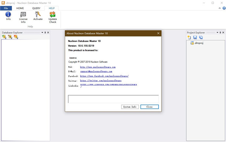Viewport: 226px width, 142px height.
Task: Click the new project icon in Project Explorer
Action: click(x=189, y=38)
